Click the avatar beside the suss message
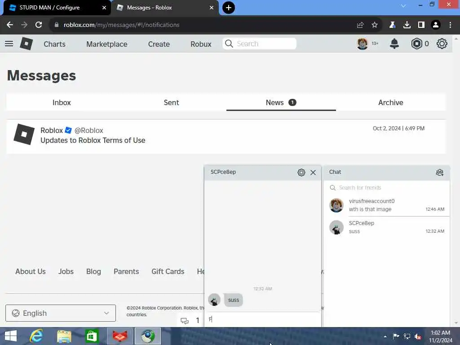 (214, 300)
